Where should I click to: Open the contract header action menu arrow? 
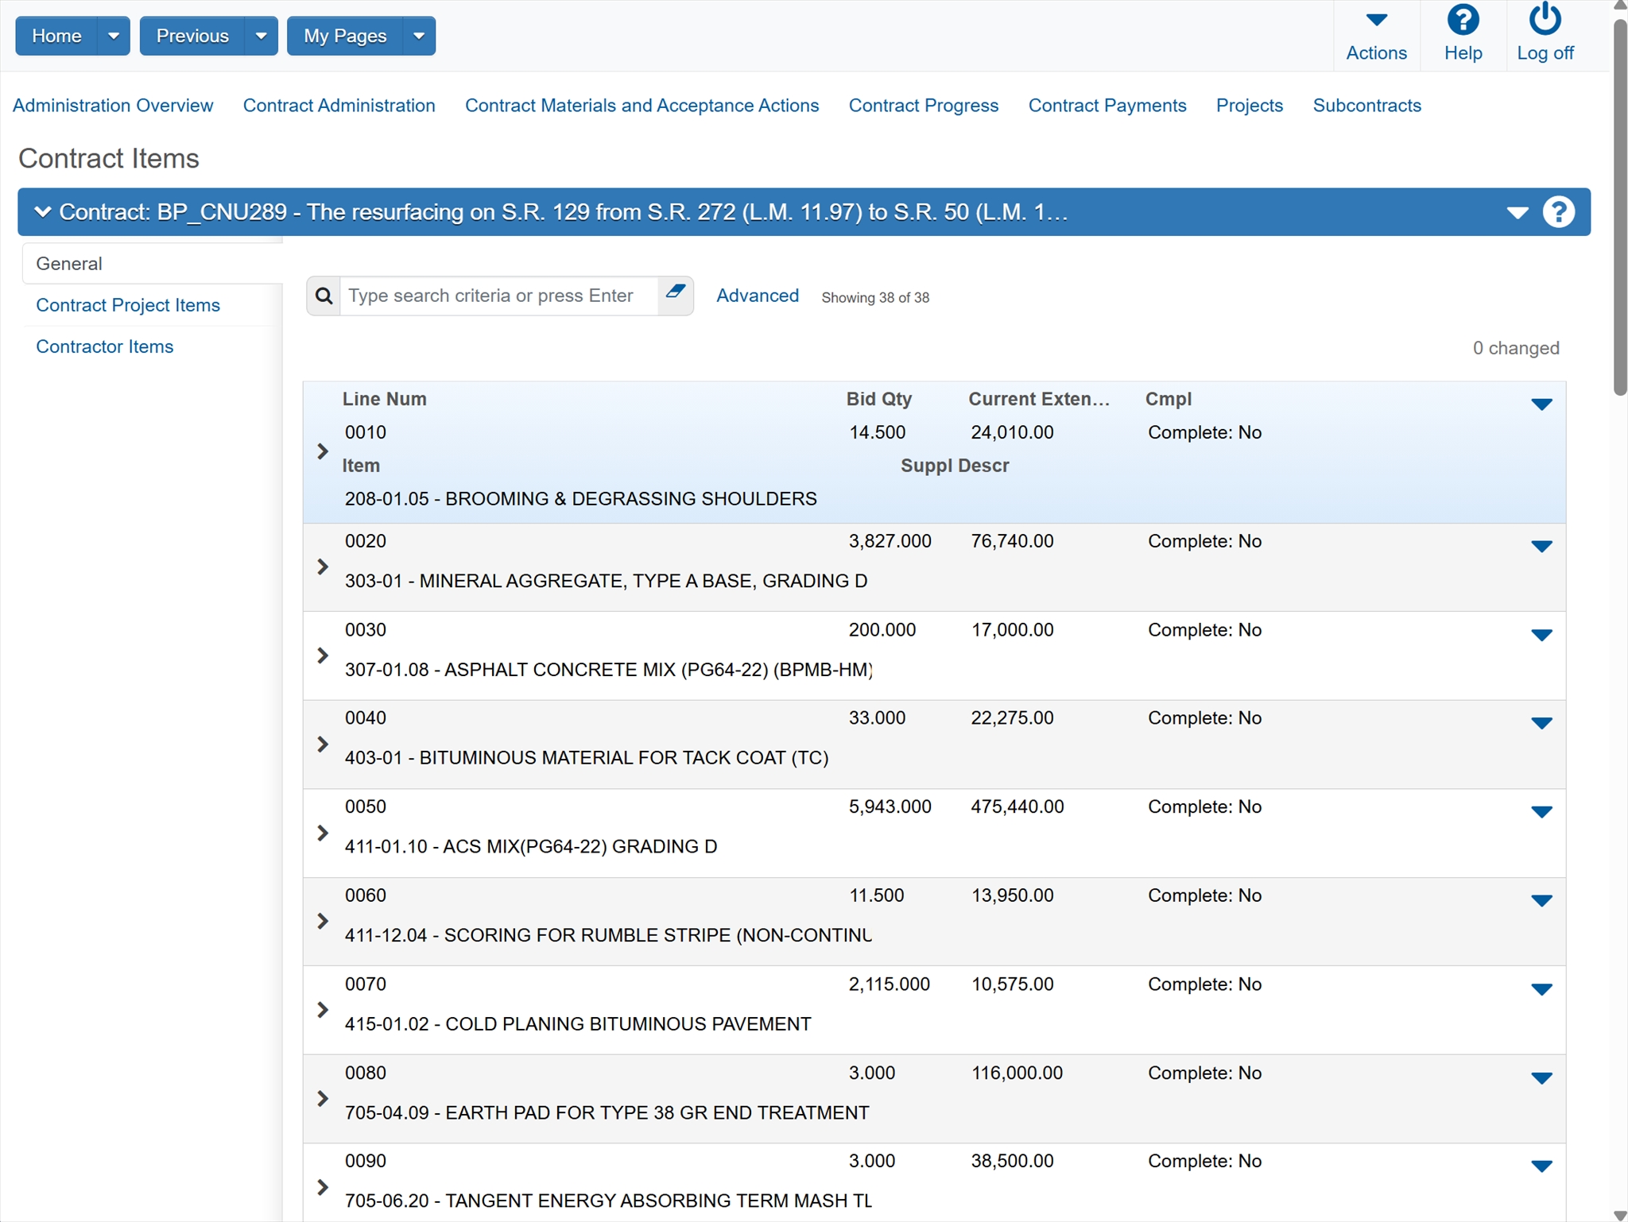point(1517,213)
